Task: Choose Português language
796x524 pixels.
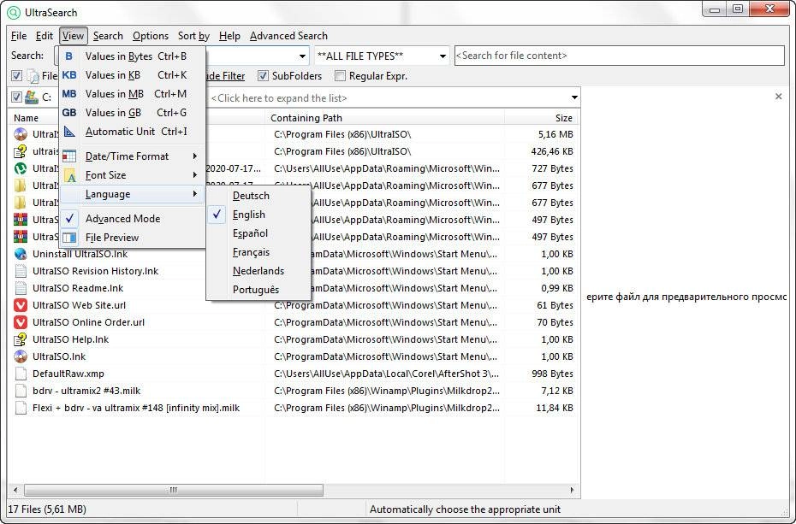Action: [258, 290]
